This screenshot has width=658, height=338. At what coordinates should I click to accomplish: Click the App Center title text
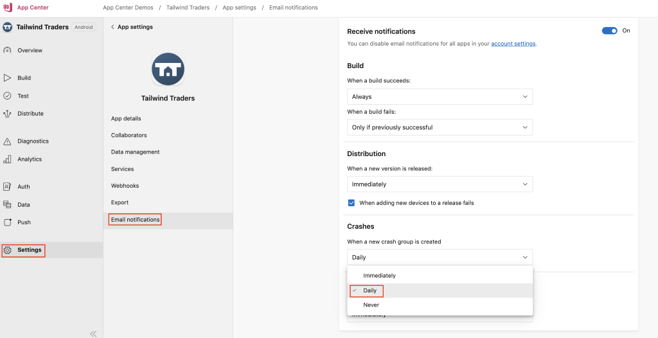pos(33,8)
